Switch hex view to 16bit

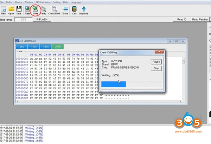[x=34, y=47]
